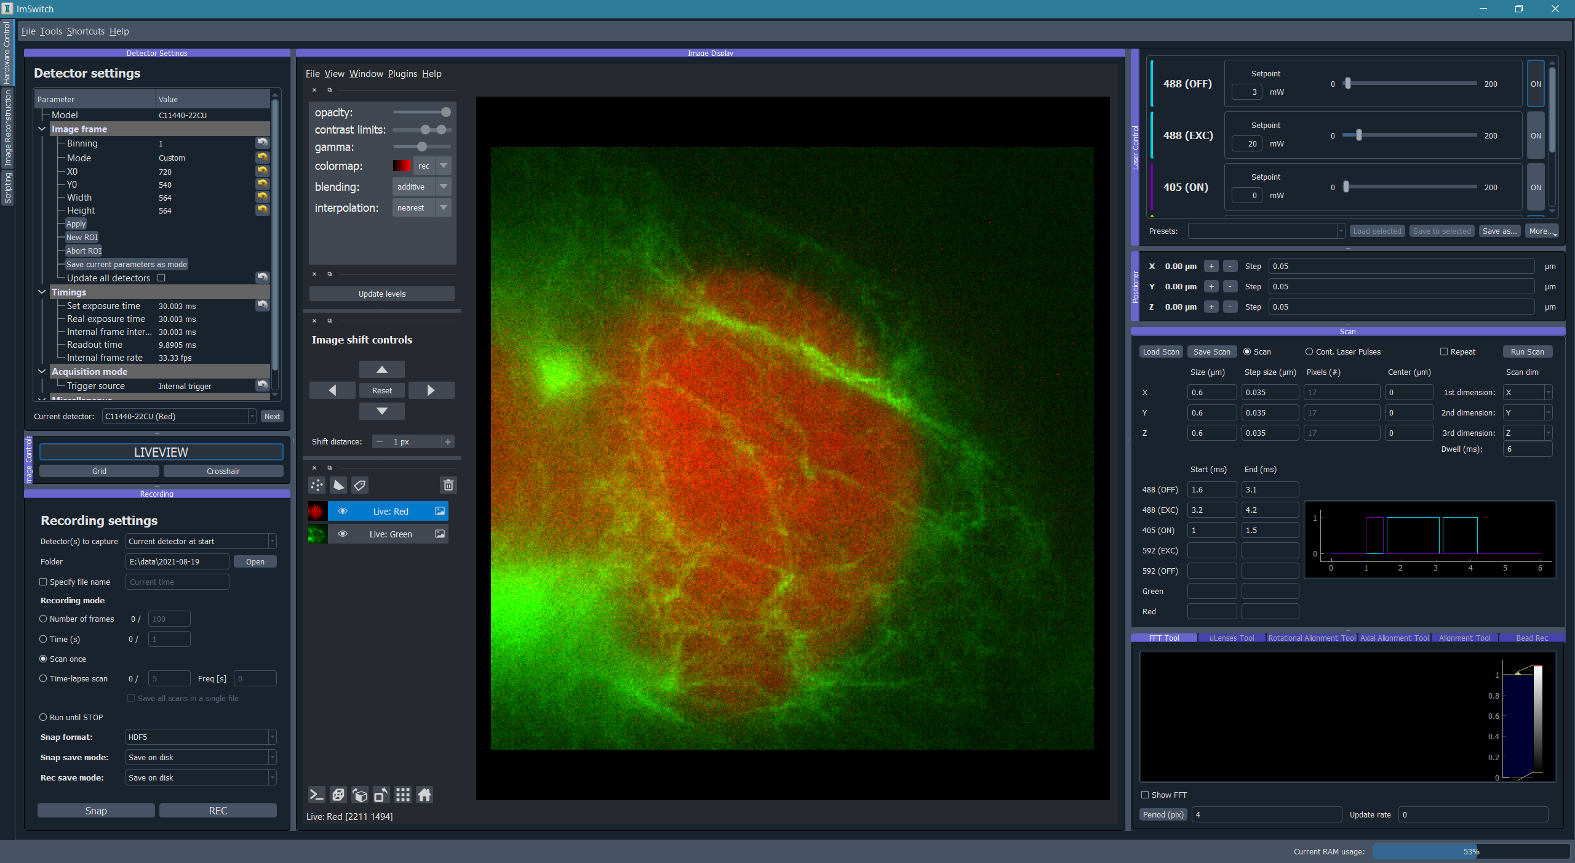
Task: Open the napari console icon
Action: (316, 795)
